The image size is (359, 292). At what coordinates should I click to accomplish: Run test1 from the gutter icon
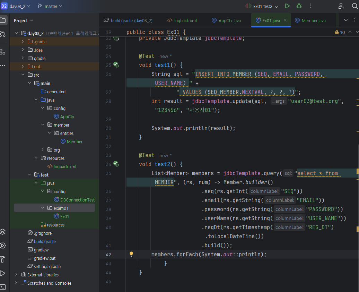tap(116, 65)
